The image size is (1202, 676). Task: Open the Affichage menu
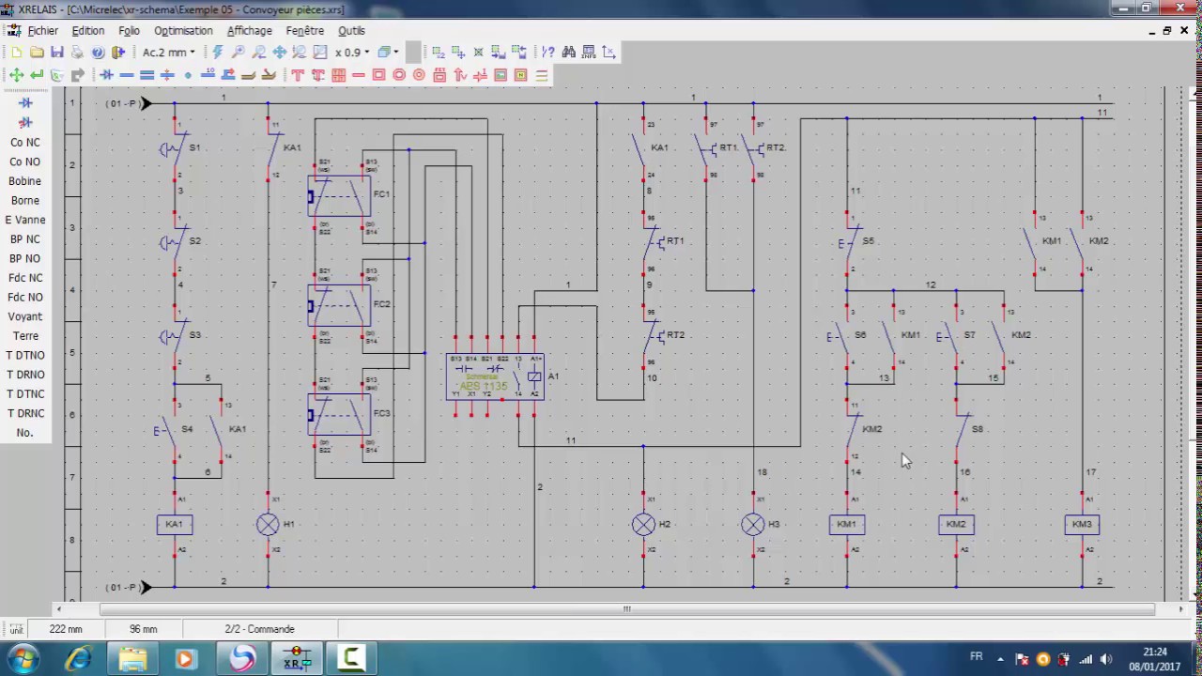click(250, 31)
